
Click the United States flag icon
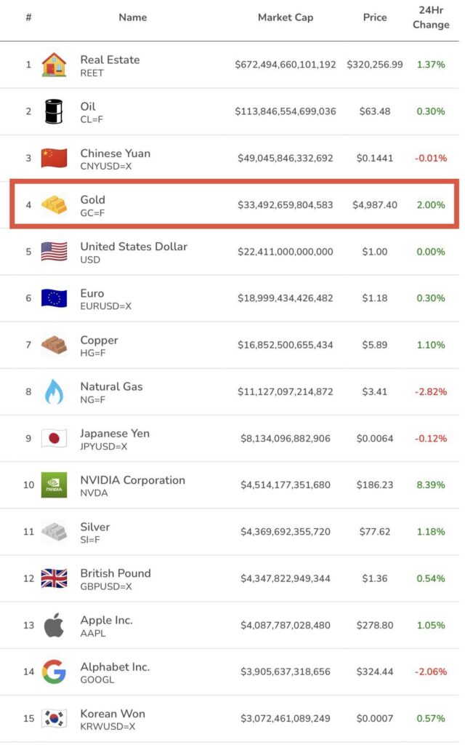(x=54, y=252)
